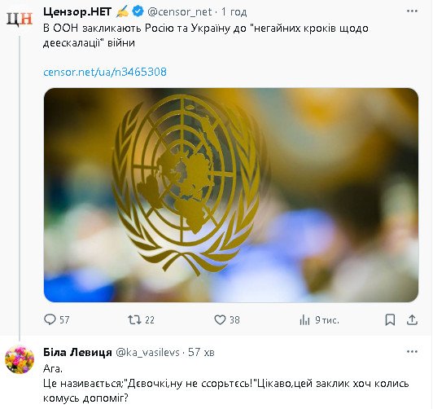Click the Біла Левиця display name
Image resolution: width=433 pixels, height=409 pixels.
tap(77, 352)
